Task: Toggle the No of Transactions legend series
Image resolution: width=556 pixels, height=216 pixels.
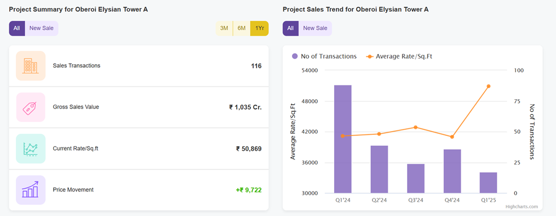Action: coord(324,56)
